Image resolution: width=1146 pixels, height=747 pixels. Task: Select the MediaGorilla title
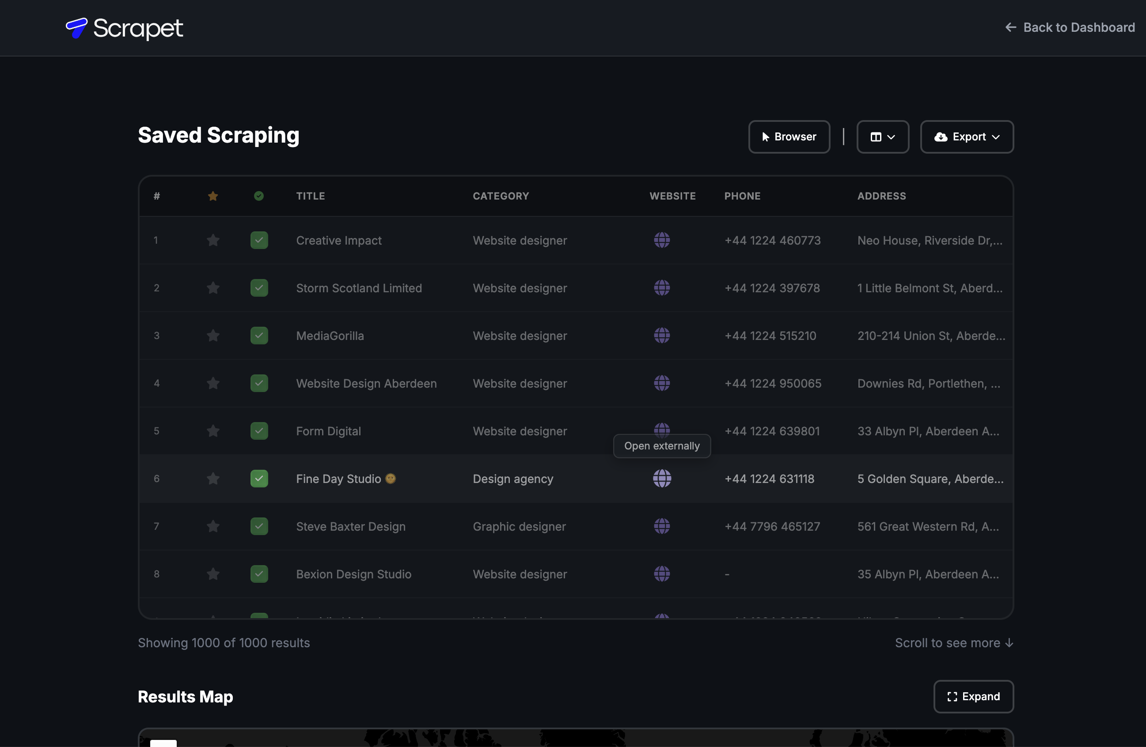[330, 336]
